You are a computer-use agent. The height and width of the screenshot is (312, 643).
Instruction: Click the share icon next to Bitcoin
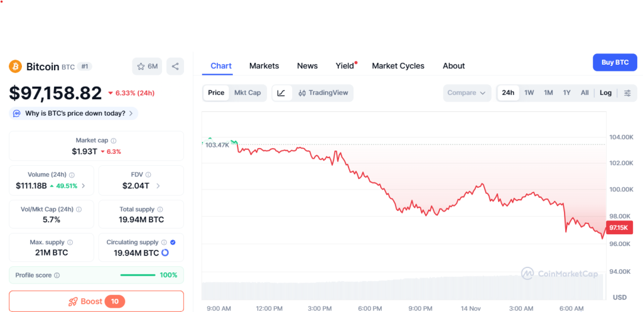(x=175, y=66)
